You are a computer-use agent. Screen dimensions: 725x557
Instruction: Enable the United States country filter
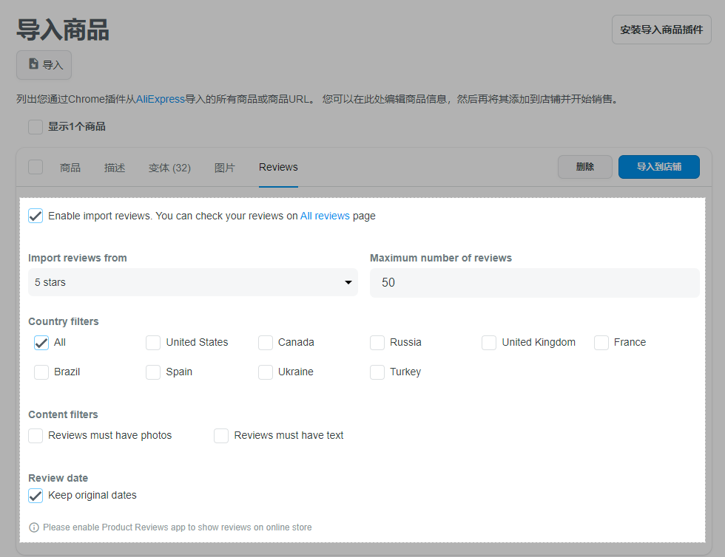[x=153, y=343]
